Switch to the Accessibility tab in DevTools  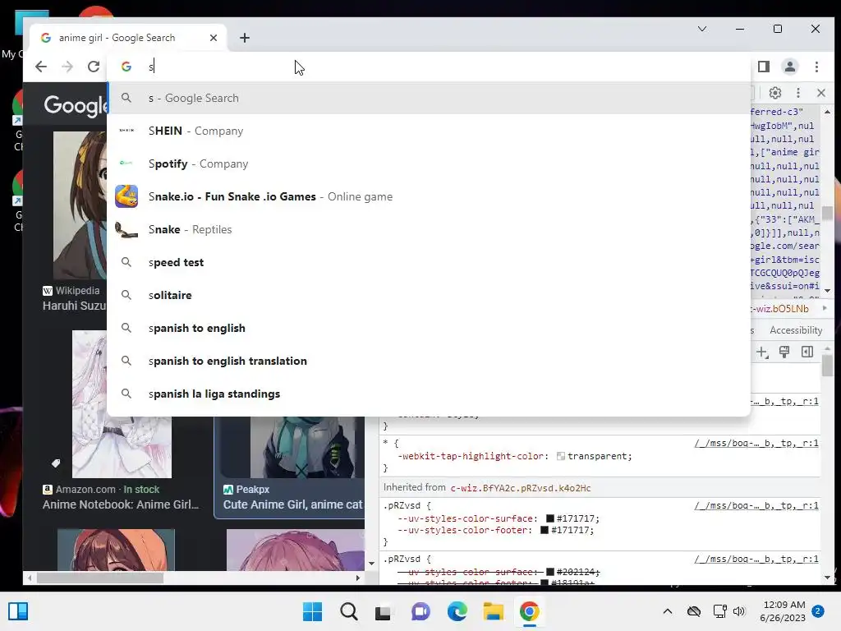[x=796, y=330]
